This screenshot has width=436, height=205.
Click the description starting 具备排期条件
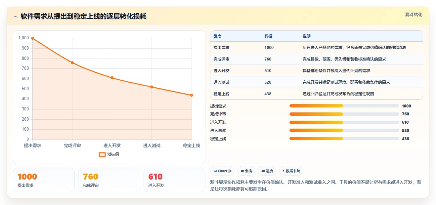pyautogui.click(x=336, y=71)
